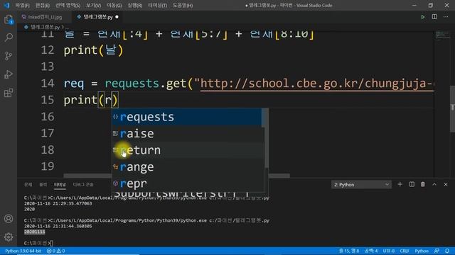Open the Extensions view

point(9,93)
